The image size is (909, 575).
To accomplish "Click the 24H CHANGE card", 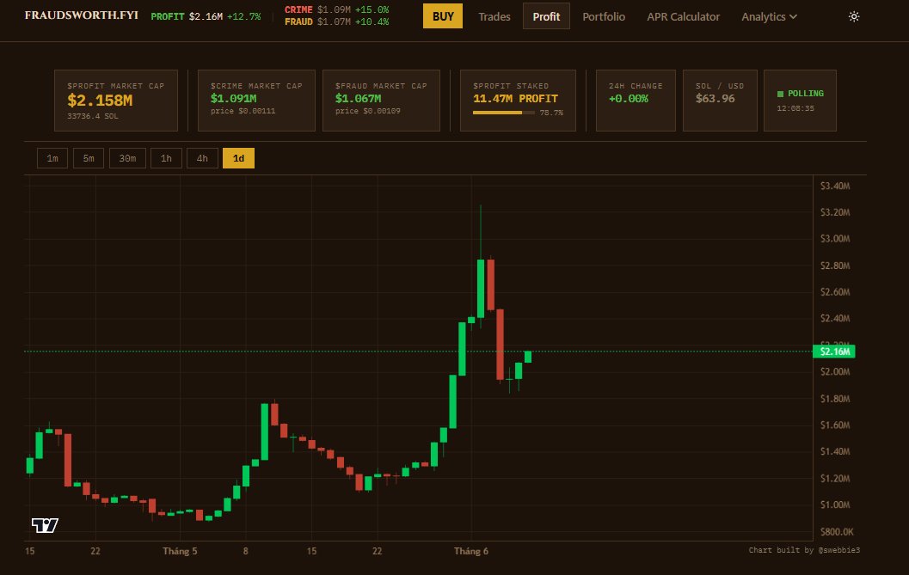I will point(636,101).
